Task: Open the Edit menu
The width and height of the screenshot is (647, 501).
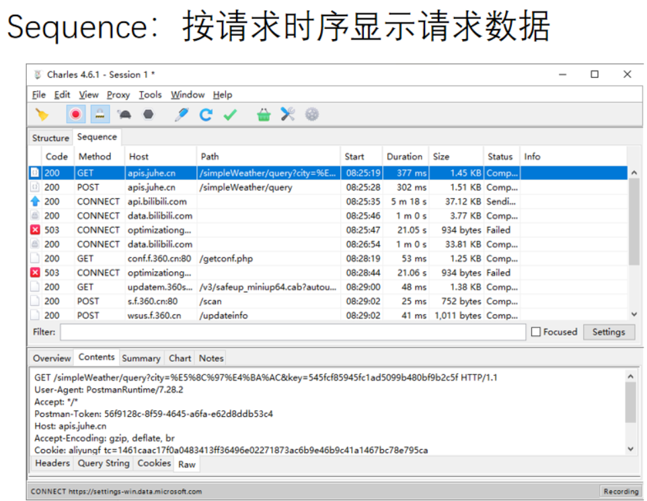Action: [62, 94]
